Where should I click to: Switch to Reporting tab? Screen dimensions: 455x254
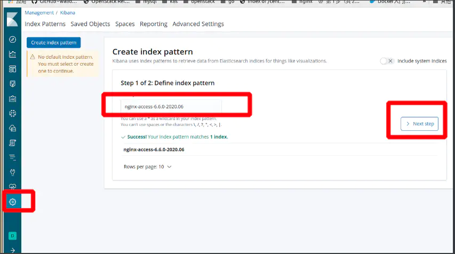click(x=154, y=24)
